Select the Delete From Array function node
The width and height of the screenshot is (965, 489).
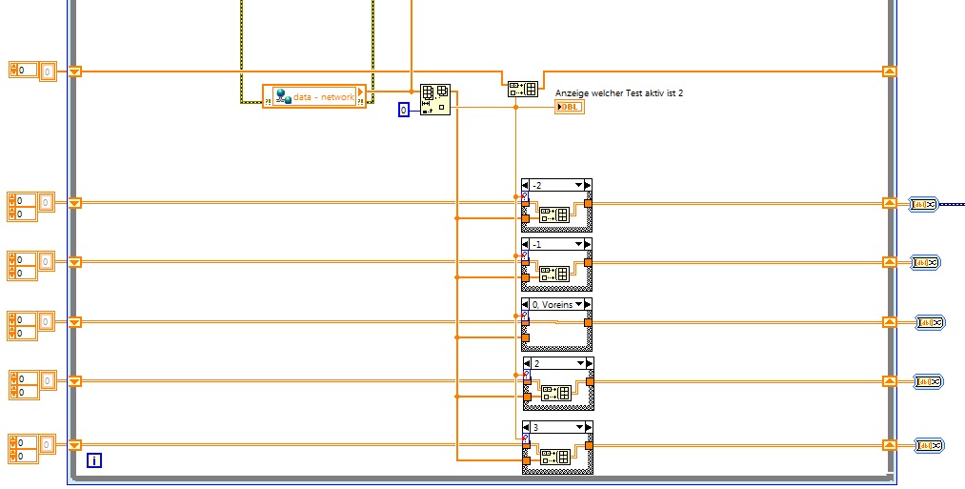click(435, 100)
